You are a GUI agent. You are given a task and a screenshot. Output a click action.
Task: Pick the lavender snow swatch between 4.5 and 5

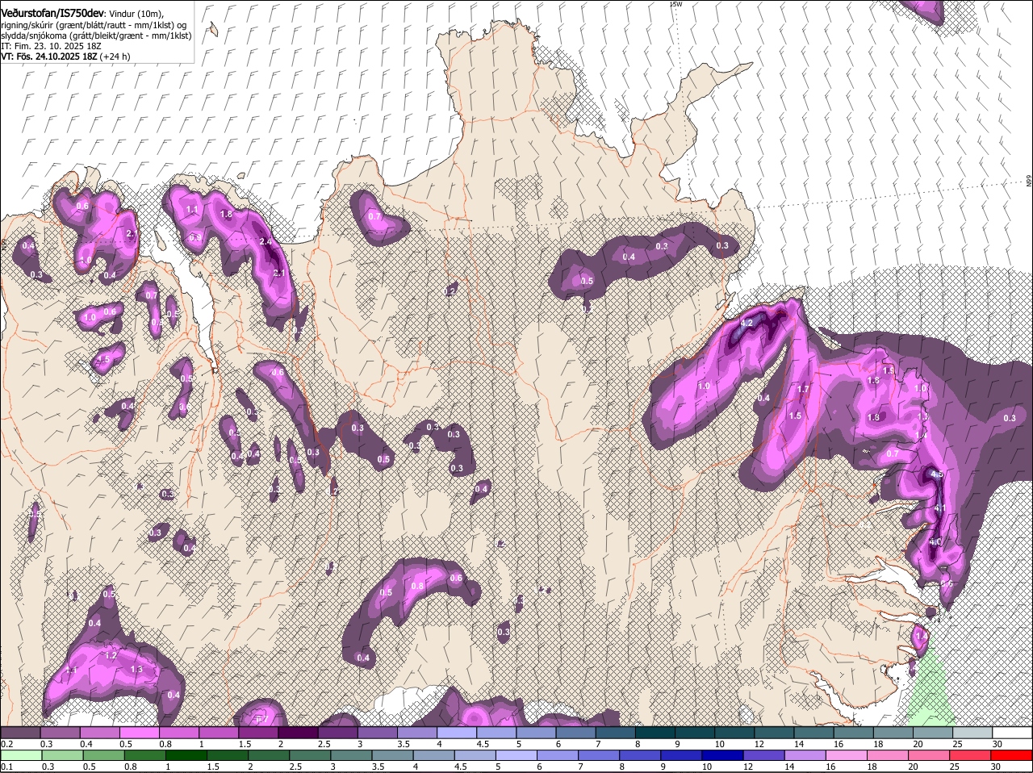pos(496,733)
